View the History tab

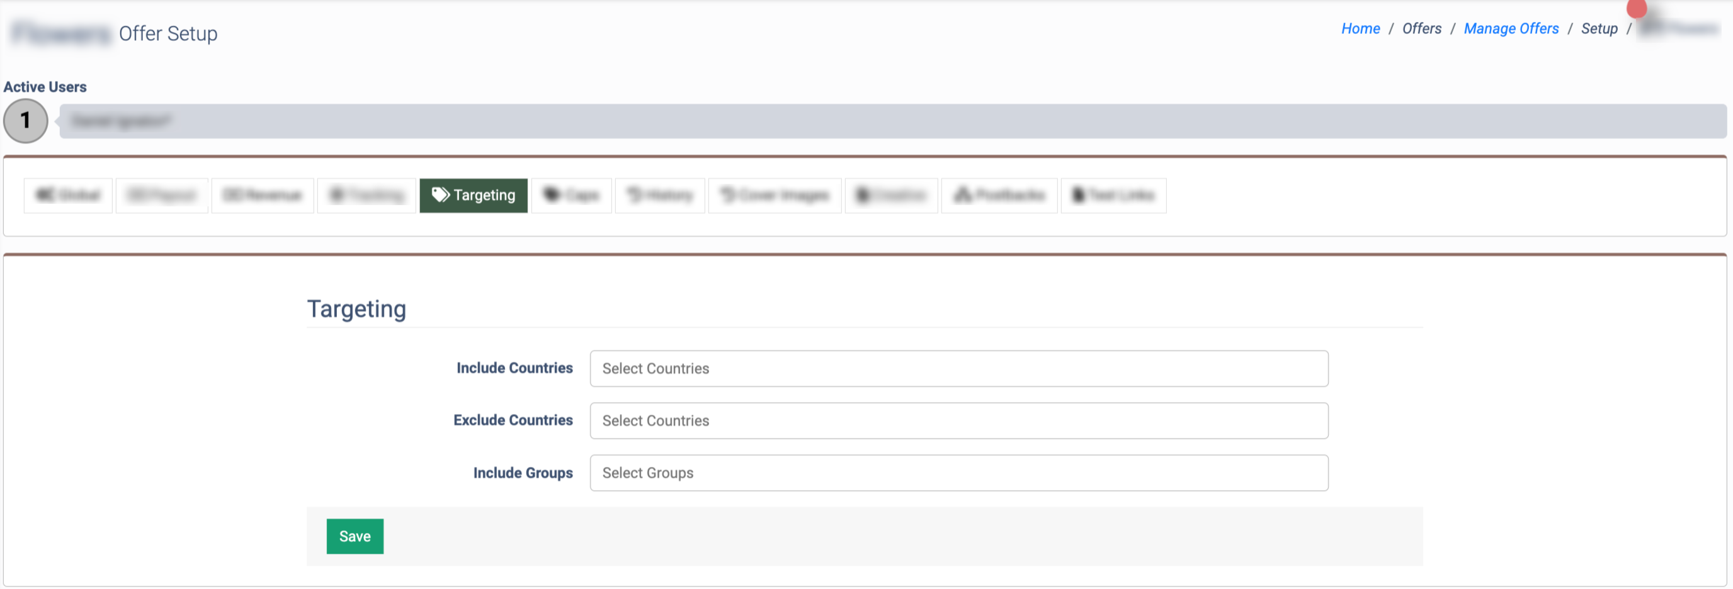(x=659, y=196)
